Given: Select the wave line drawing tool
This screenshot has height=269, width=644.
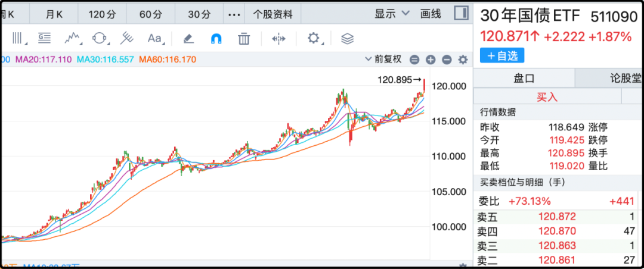Looking at the screenshot, I should point(73,39).
